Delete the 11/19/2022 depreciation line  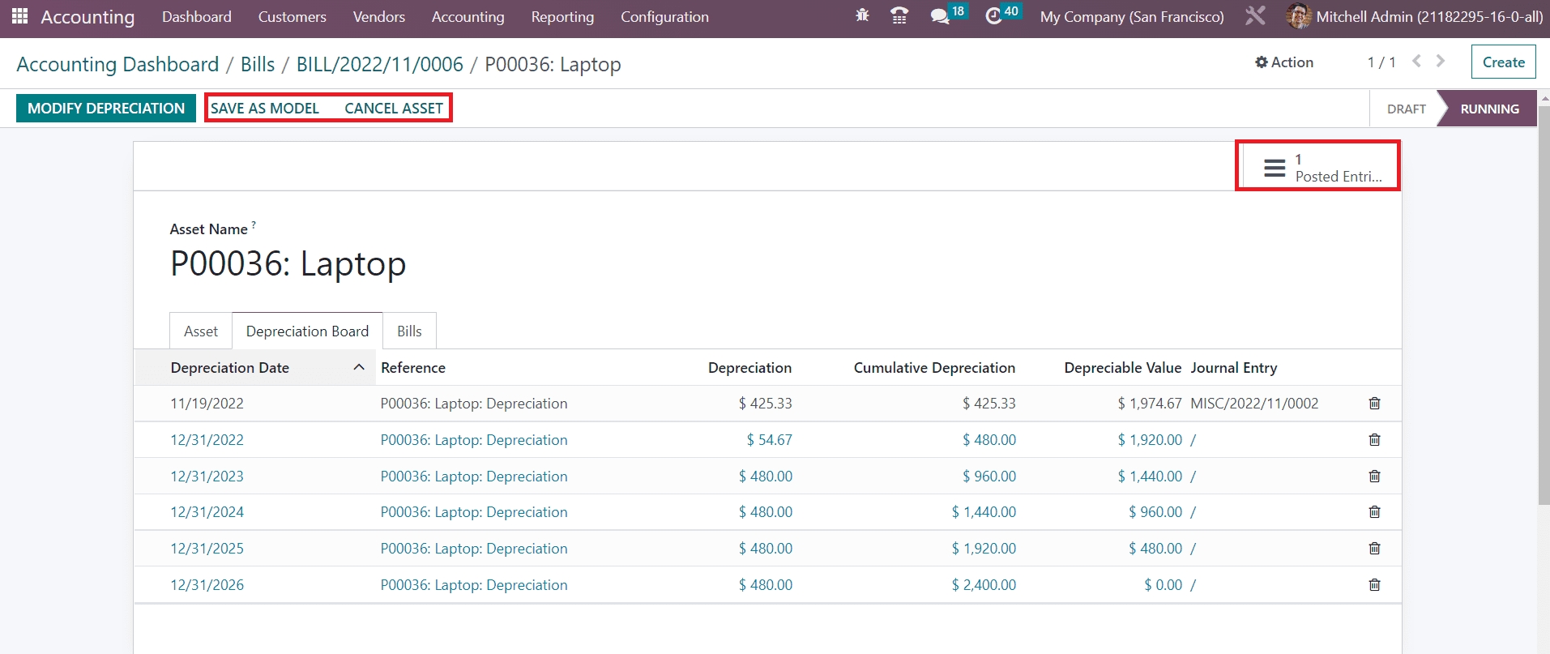1374,404
